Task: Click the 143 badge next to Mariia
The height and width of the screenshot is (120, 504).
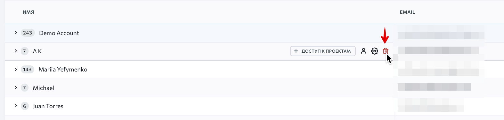Action: tap(27, 69)
